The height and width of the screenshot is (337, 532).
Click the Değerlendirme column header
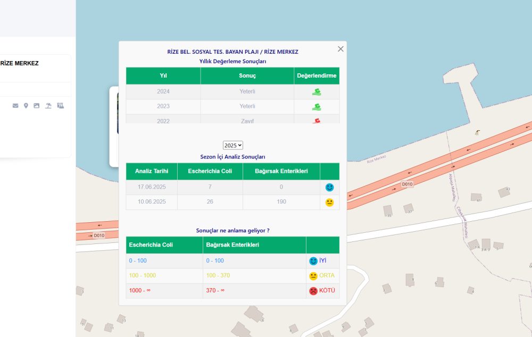[x=317, y=75]
